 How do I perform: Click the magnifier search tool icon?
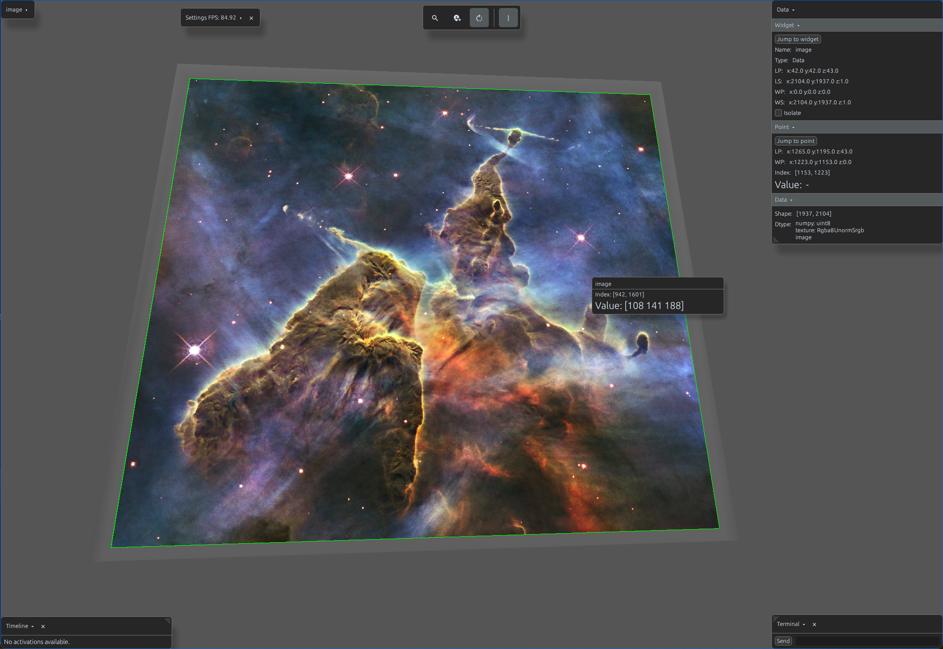(435, 18)
